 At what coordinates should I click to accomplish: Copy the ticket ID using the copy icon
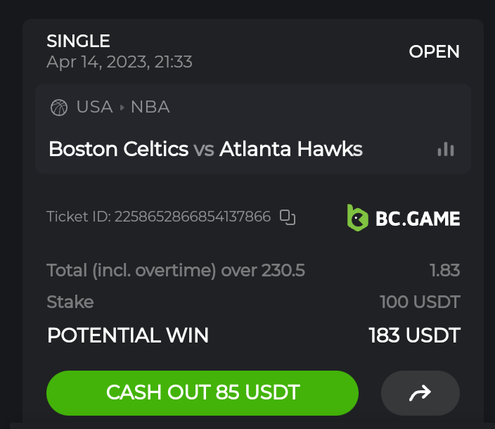coord(287,217)
